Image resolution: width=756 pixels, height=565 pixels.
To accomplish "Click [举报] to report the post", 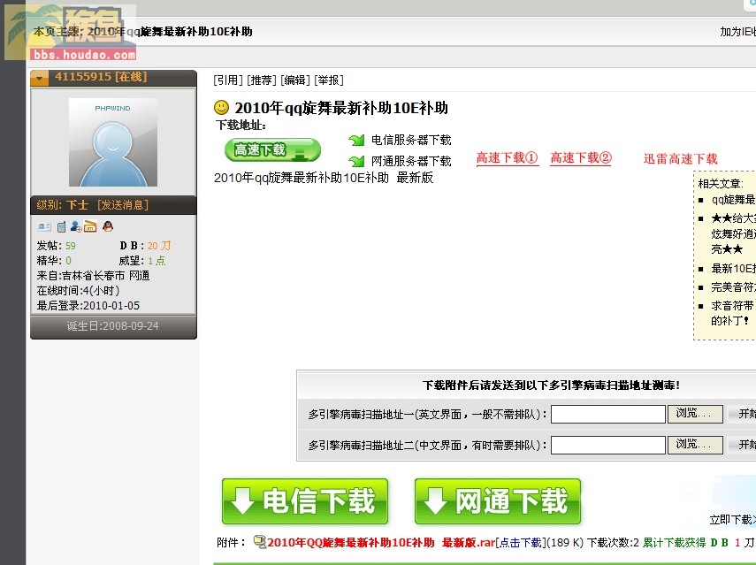I will tap(329, 80).
